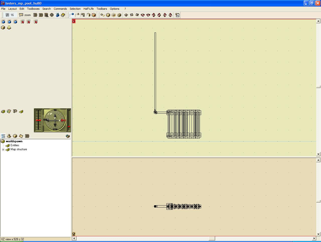Open the Commands menu

point(60,9)
